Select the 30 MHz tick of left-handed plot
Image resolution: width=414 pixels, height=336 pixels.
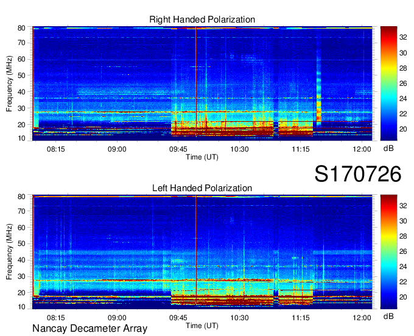coord(21,276)
